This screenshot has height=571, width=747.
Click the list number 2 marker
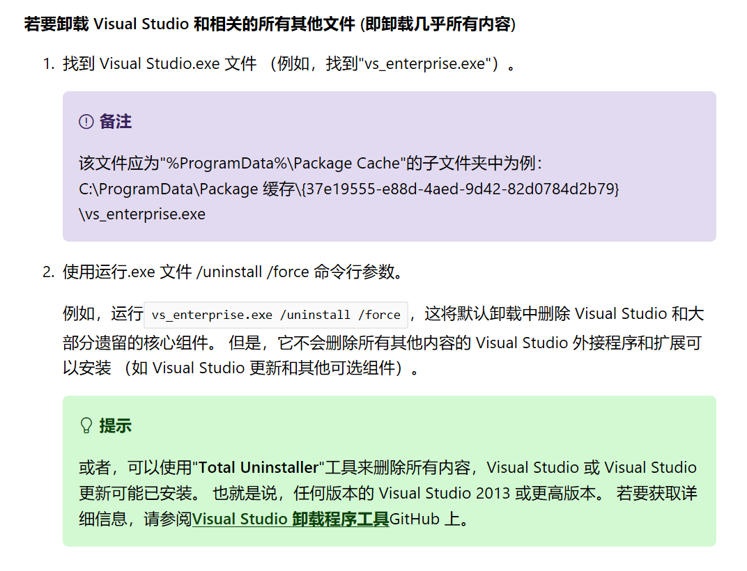click(47, 272)
